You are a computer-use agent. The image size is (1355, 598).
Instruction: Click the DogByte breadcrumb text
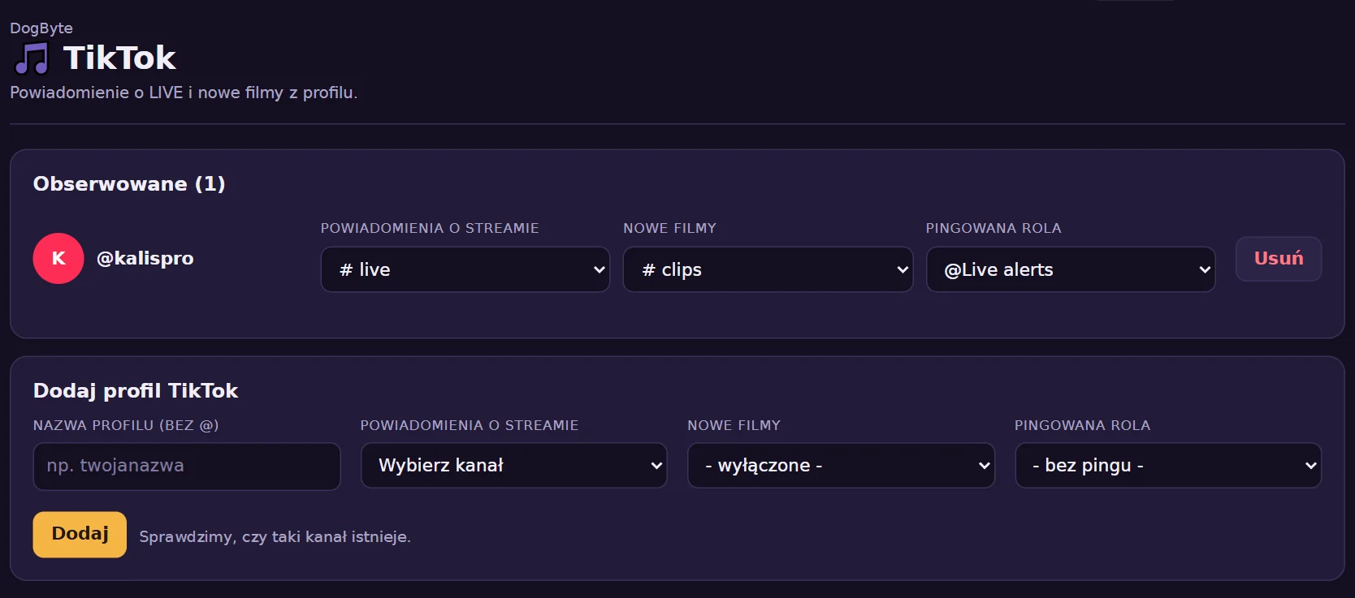click(x=41, y=28)
